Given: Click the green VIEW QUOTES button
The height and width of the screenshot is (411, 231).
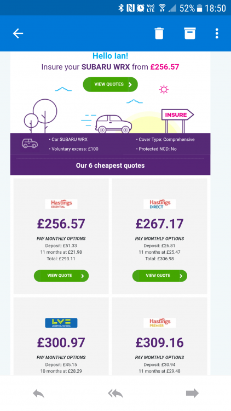Looking at the screenshot, I should (110, 84).
